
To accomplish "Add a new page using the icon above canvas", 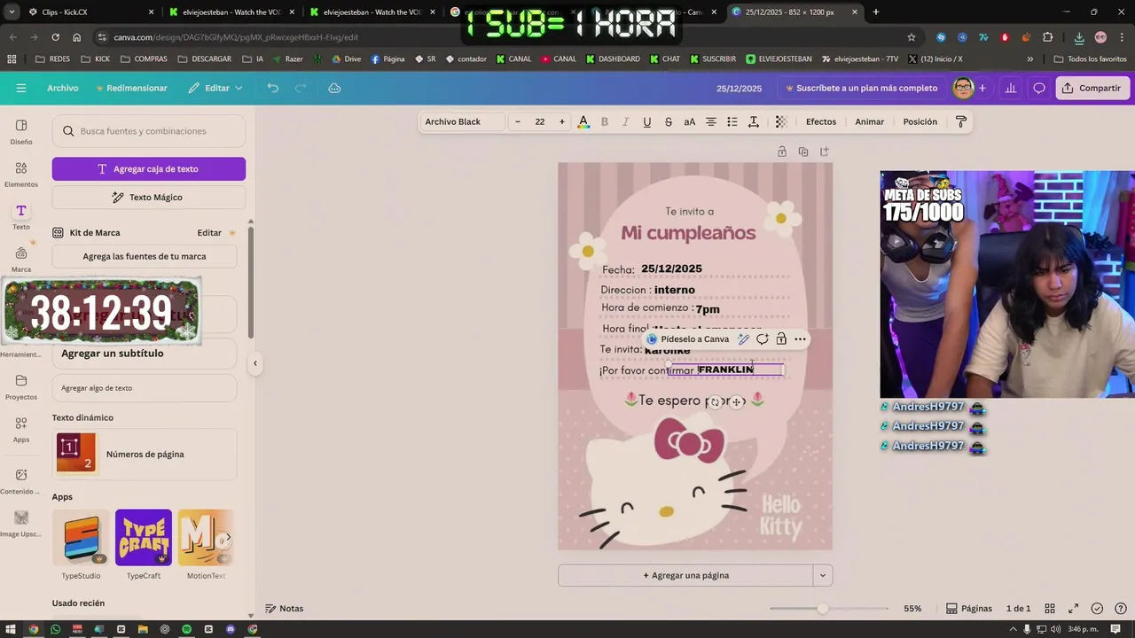I will [825, 152].
